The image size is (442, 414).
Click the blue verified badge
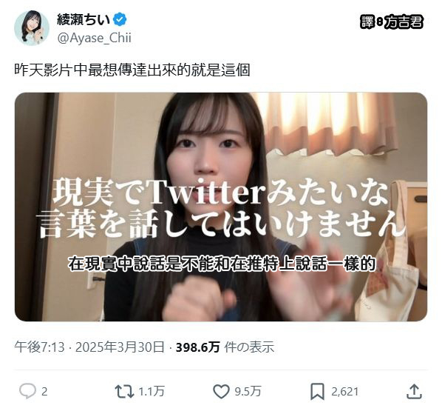[120, 19]
